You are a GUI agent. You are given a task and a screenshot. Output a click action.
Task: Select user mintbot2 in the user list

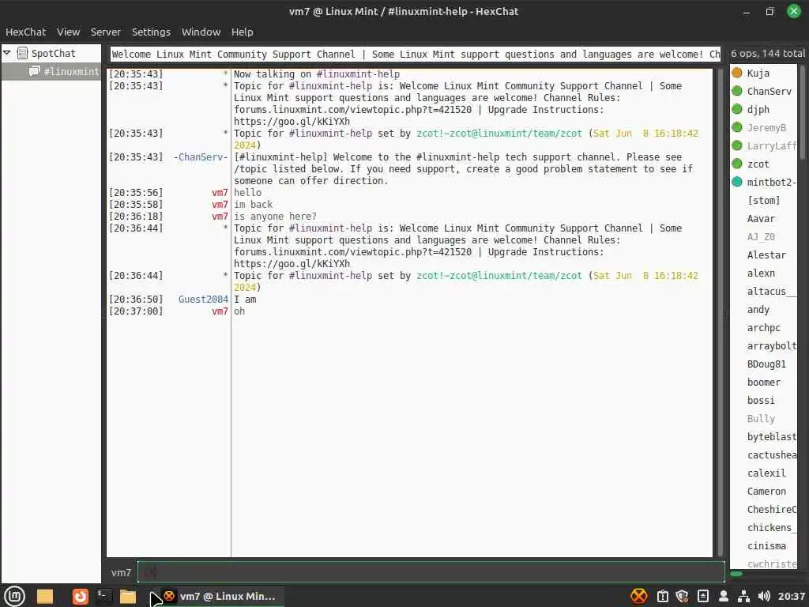tap(771, 183)
